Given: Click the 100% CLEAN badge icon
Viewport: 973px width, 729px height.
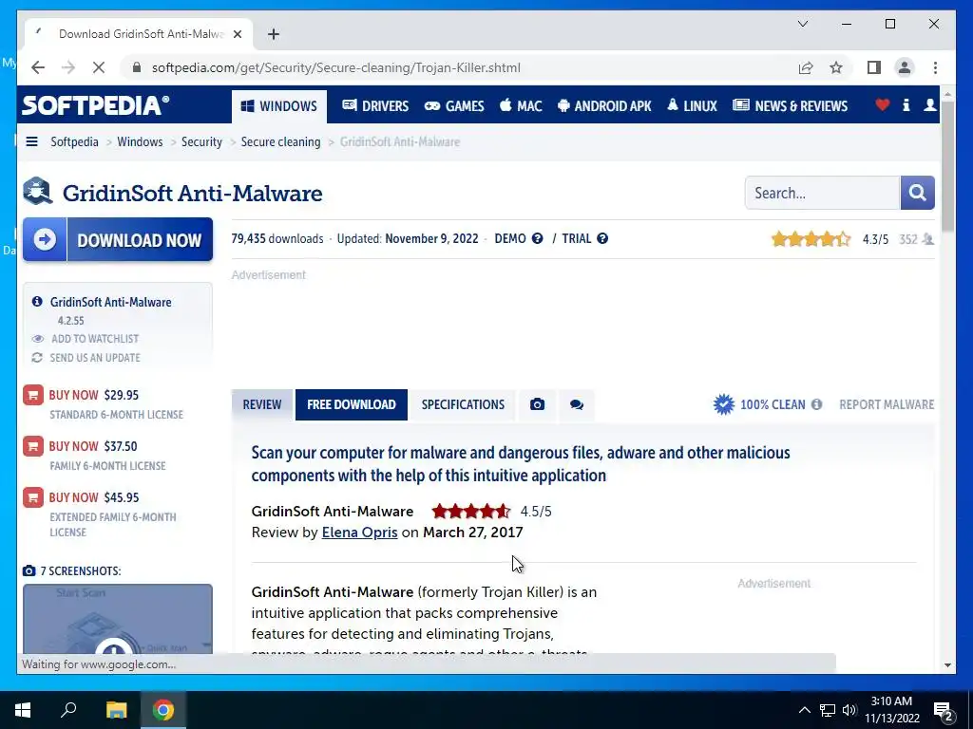Looking at the screenshot, I should click(x=723, y=404).
